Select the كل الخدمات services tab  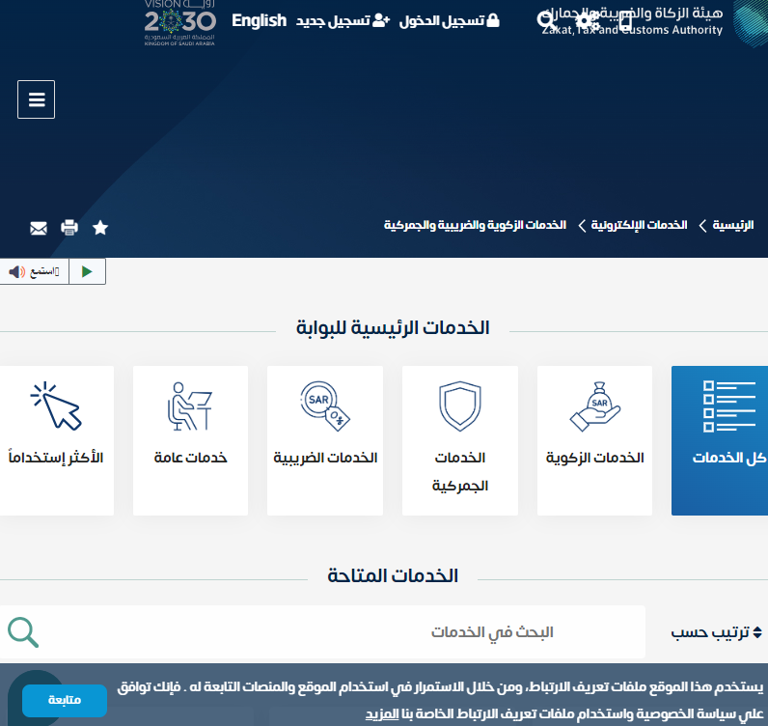tap(720, 440)
